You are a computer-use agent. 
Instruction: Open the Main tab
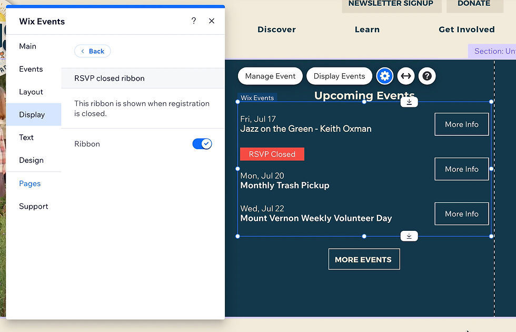[x=27, y=46]
